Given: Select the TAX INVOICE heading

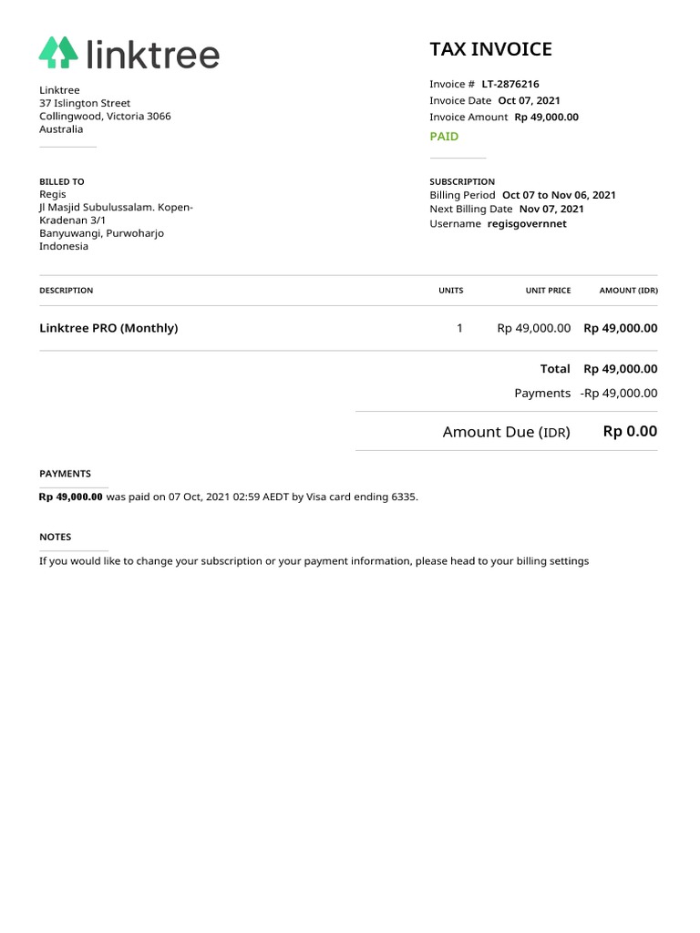Looking at the screenshot, I should click(490, 49).
